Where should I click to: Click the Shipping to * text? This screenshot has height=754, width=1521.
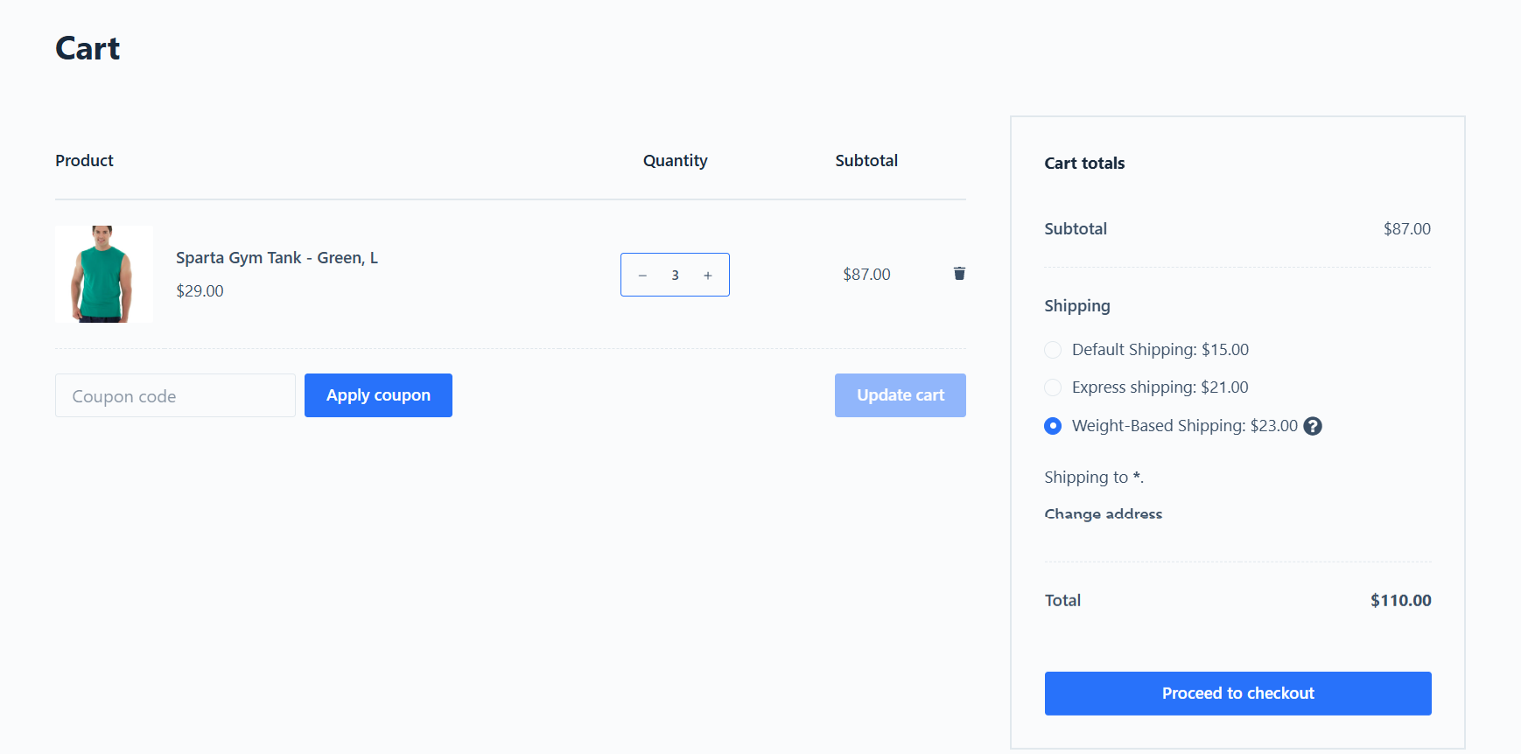click(x=1094, y=478)
